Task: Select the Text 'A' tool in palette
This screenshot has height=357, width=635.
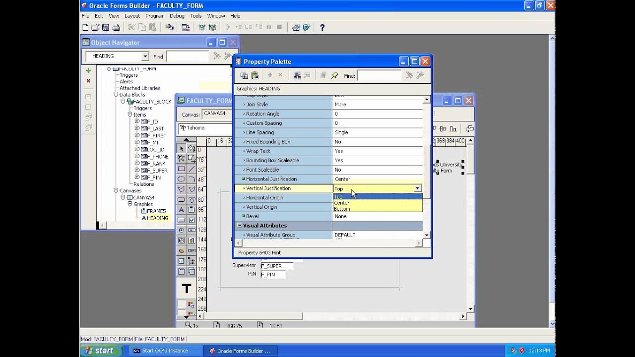Action: coord(182,210)
